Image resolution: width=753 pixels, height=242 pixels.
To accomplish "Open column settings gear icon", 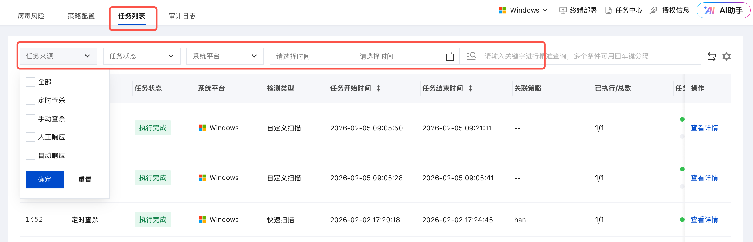I will (x=727, y=56).
